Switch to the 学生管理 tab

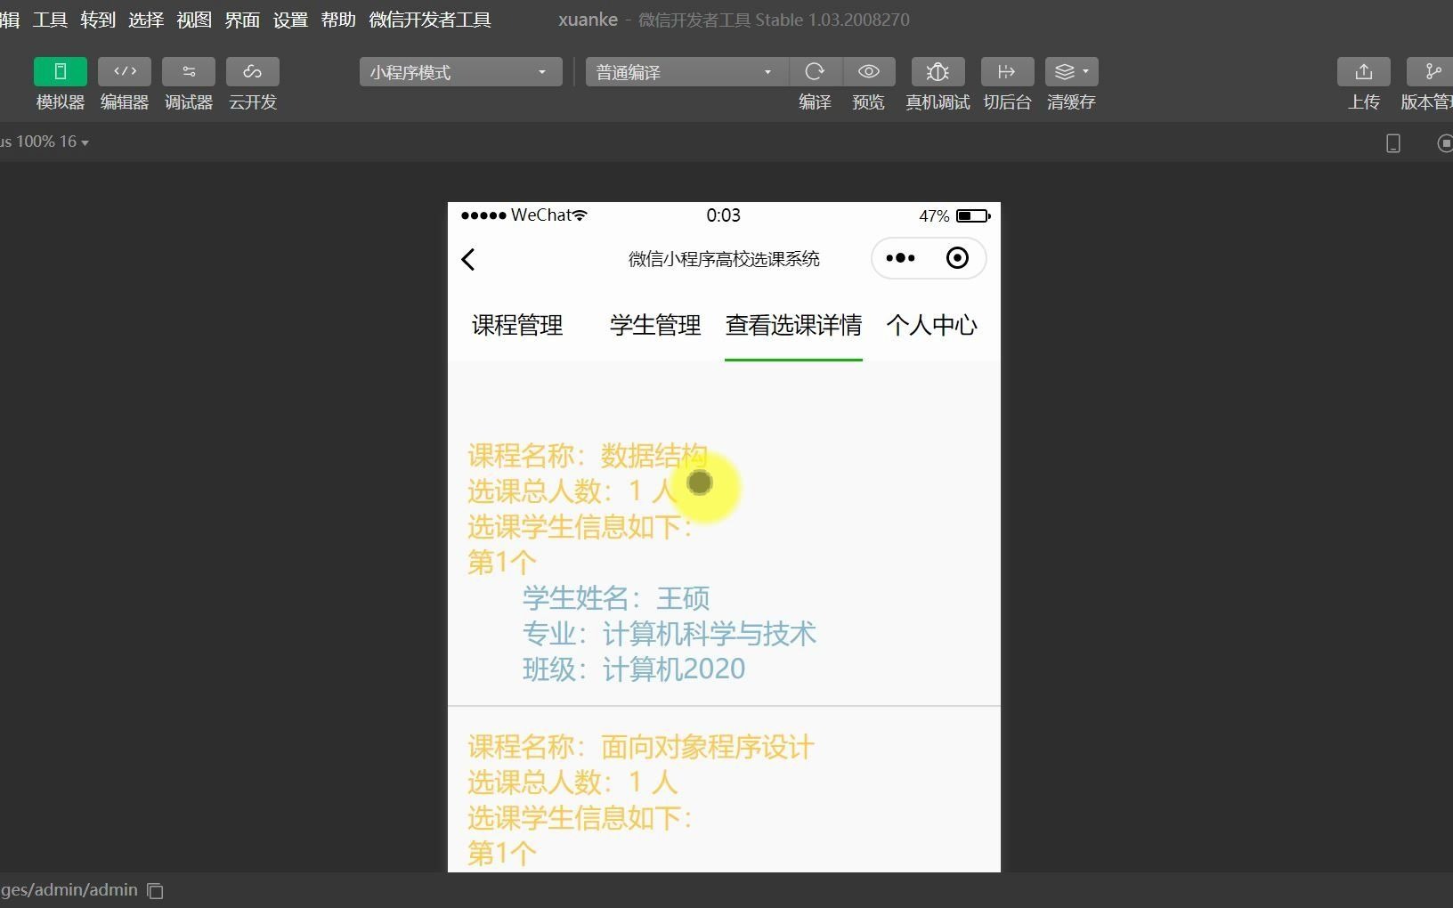tap(655, 325)
